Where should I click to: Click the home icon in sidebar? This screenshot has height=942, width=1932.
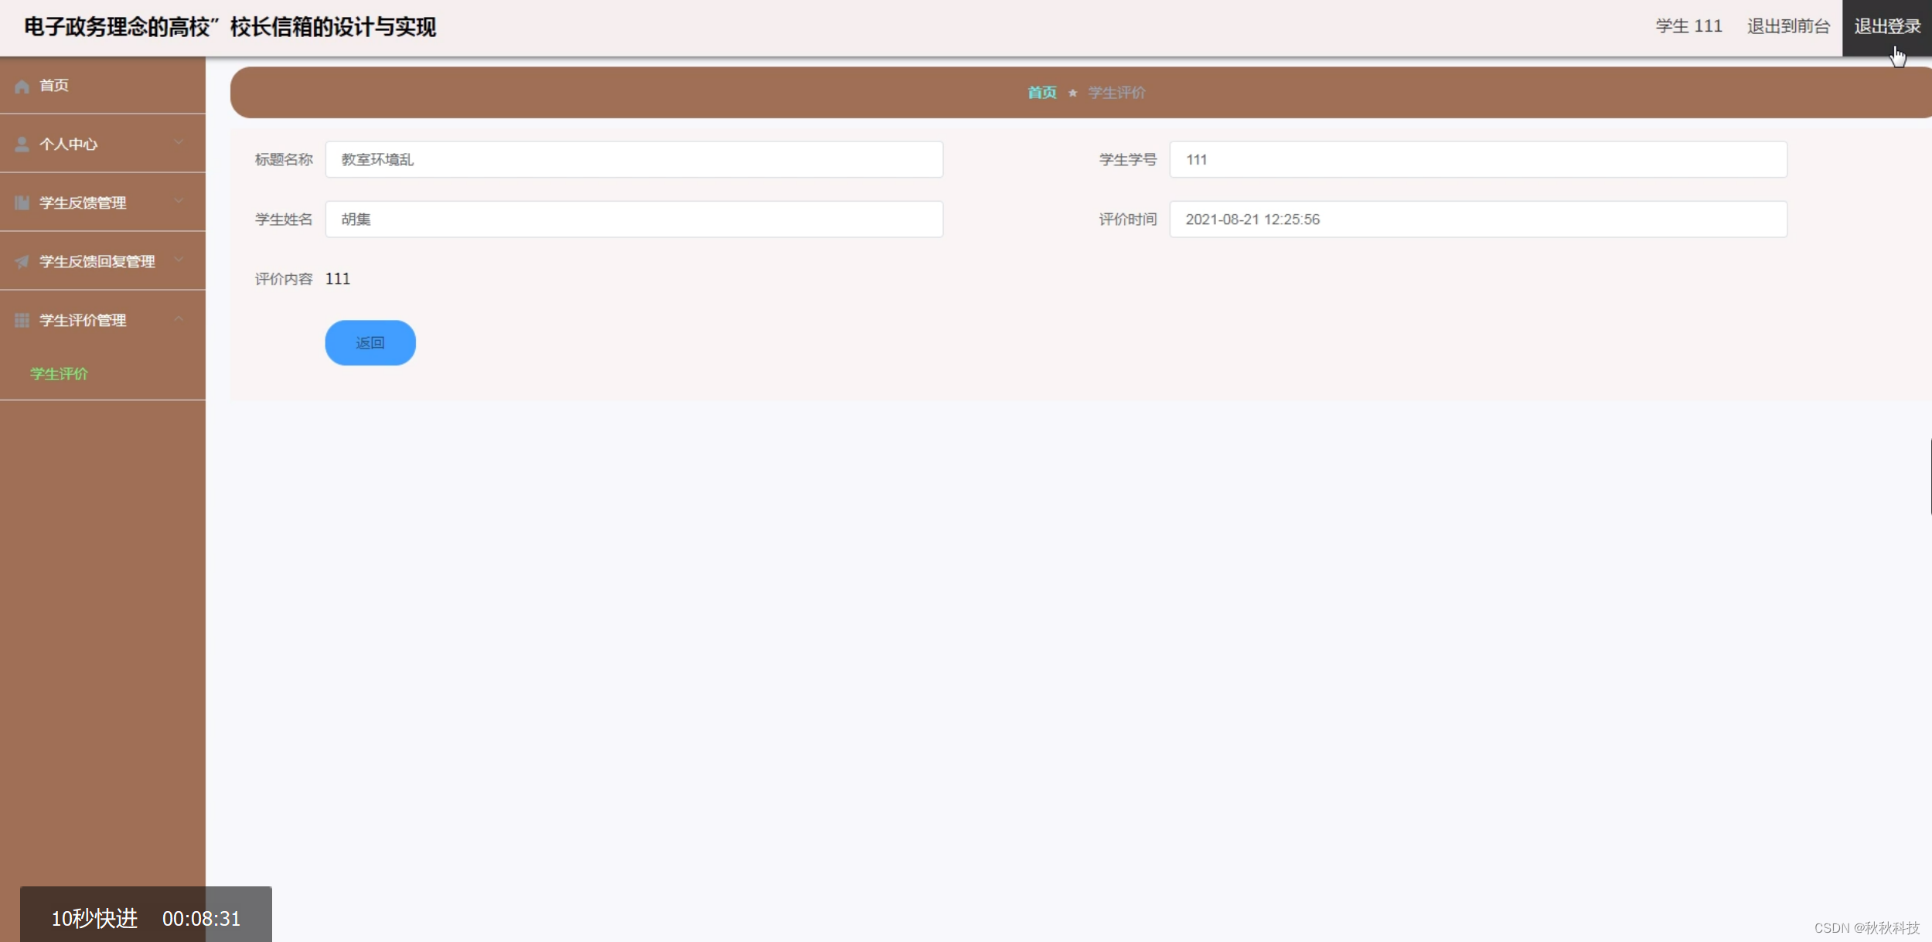[x=22, y=86]
